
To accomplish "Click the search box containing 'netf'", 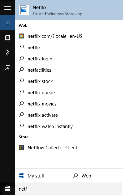I will click(x=69, y=189).
